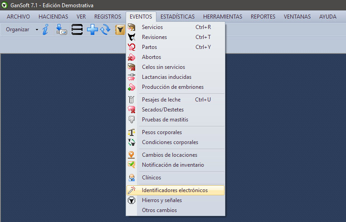
Task: Select Lactancias inducidas entry
Action: 175,77
